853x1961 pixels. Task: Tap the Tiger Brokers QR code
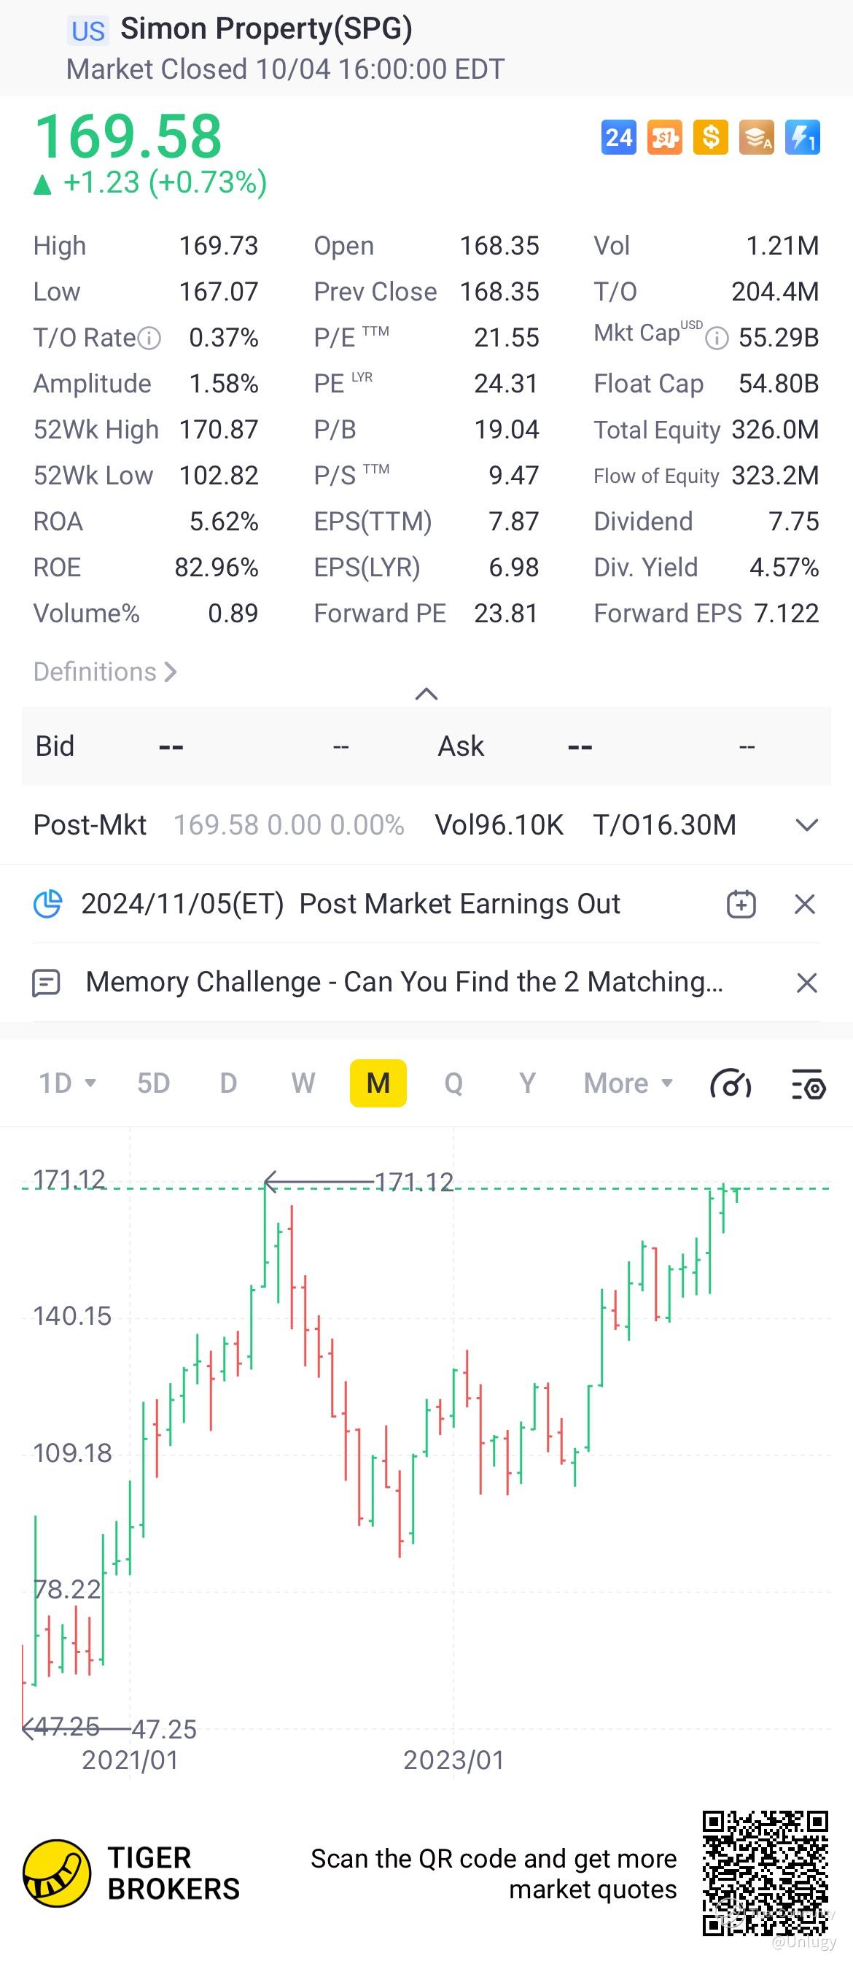point(765,1873)
